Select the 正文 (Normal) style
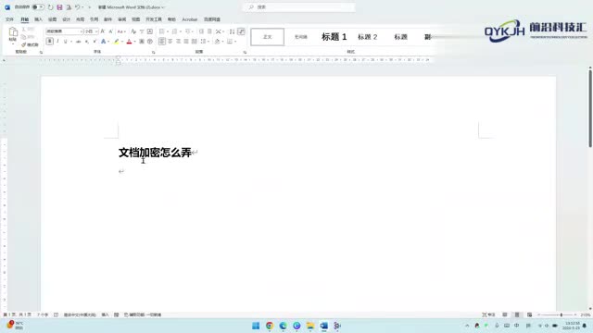Screen dimensions: 593x333 (268, 37)
